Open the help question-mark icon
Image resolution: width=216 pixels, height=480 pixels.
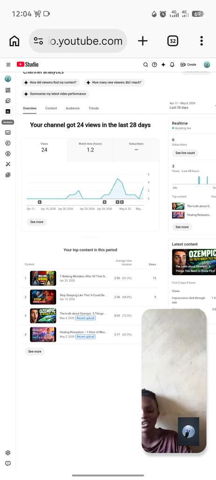pyautogui.click(x=155, y=65)
